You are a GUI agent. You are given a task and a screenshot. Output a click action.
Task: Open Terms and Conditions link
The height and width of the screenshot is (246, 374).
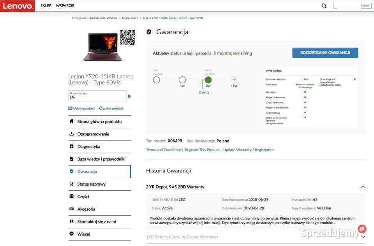pyautogui.click(x=164, y=150)
